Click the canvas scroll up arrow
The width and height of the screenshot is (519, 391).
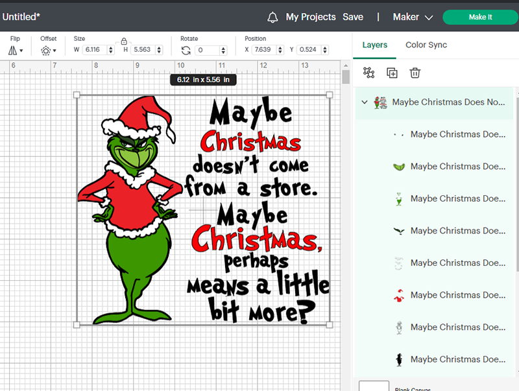pyautogui.click(x=346, y=65)
